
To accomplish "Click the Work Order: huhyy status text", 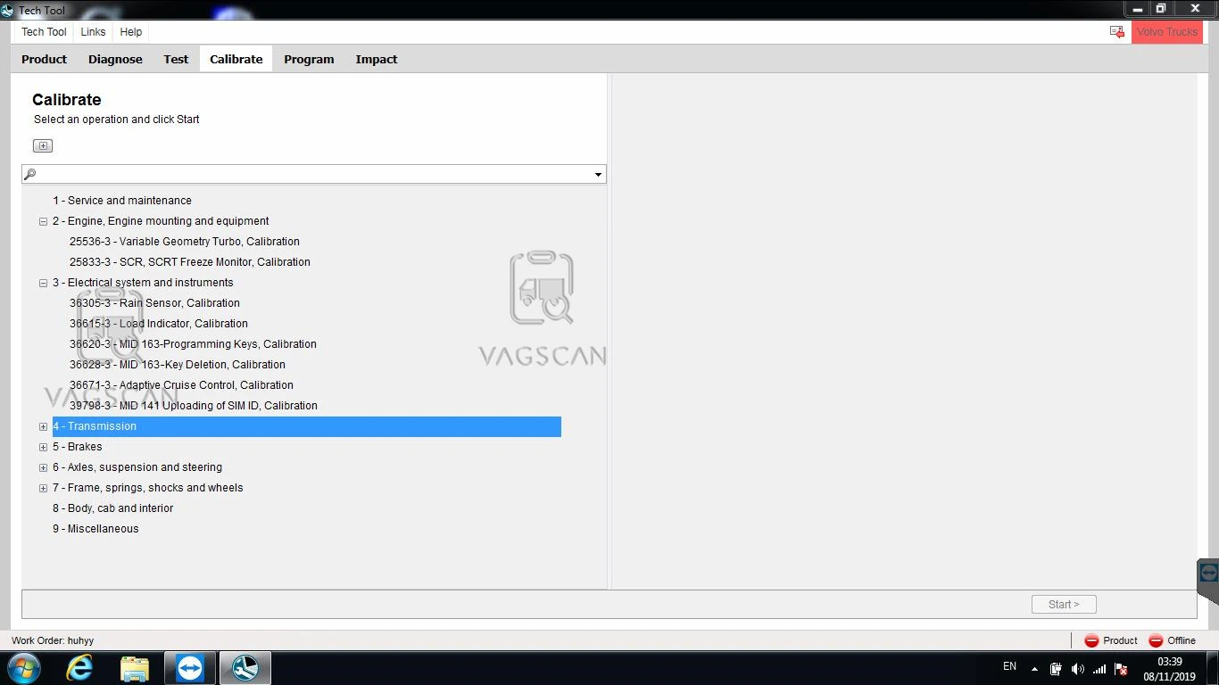I will point(53,640).
